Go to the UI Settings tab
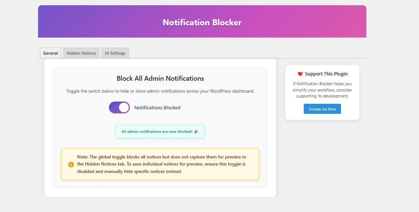Image resolution: width=419 pixels, height=212 pixels. point(115,53)
